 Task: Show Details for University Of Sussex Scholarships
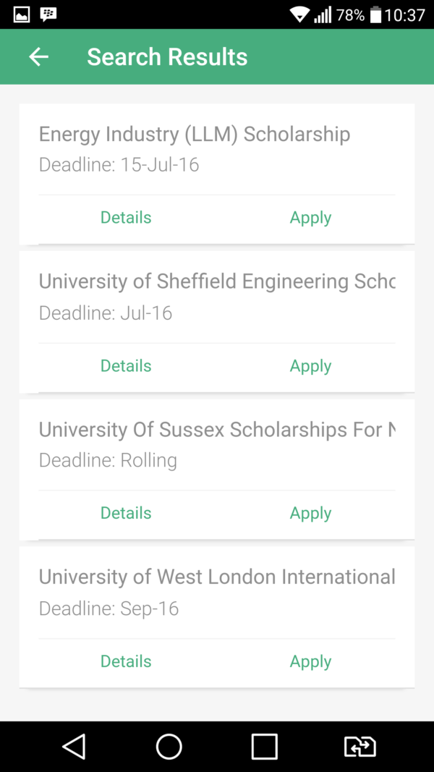pos(126,513)
